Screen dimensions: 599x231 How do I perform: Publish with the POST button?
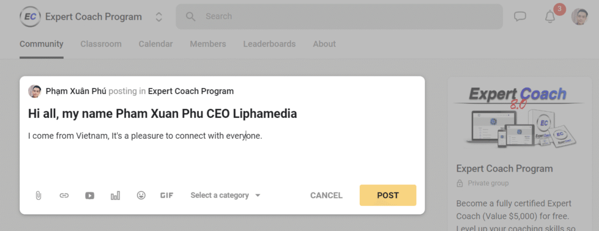pos(388,195)
